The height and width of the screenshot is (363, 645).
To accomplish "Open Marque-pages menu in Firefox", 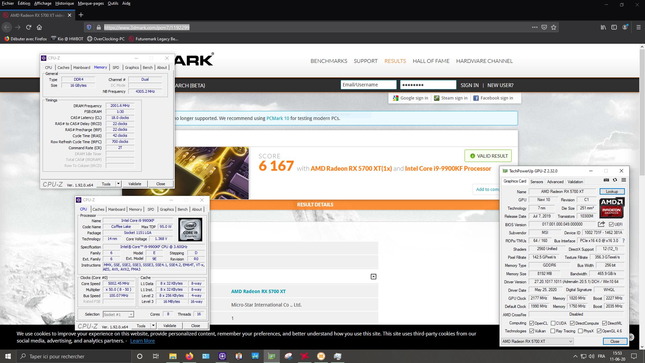I will (x=91, y=3).
